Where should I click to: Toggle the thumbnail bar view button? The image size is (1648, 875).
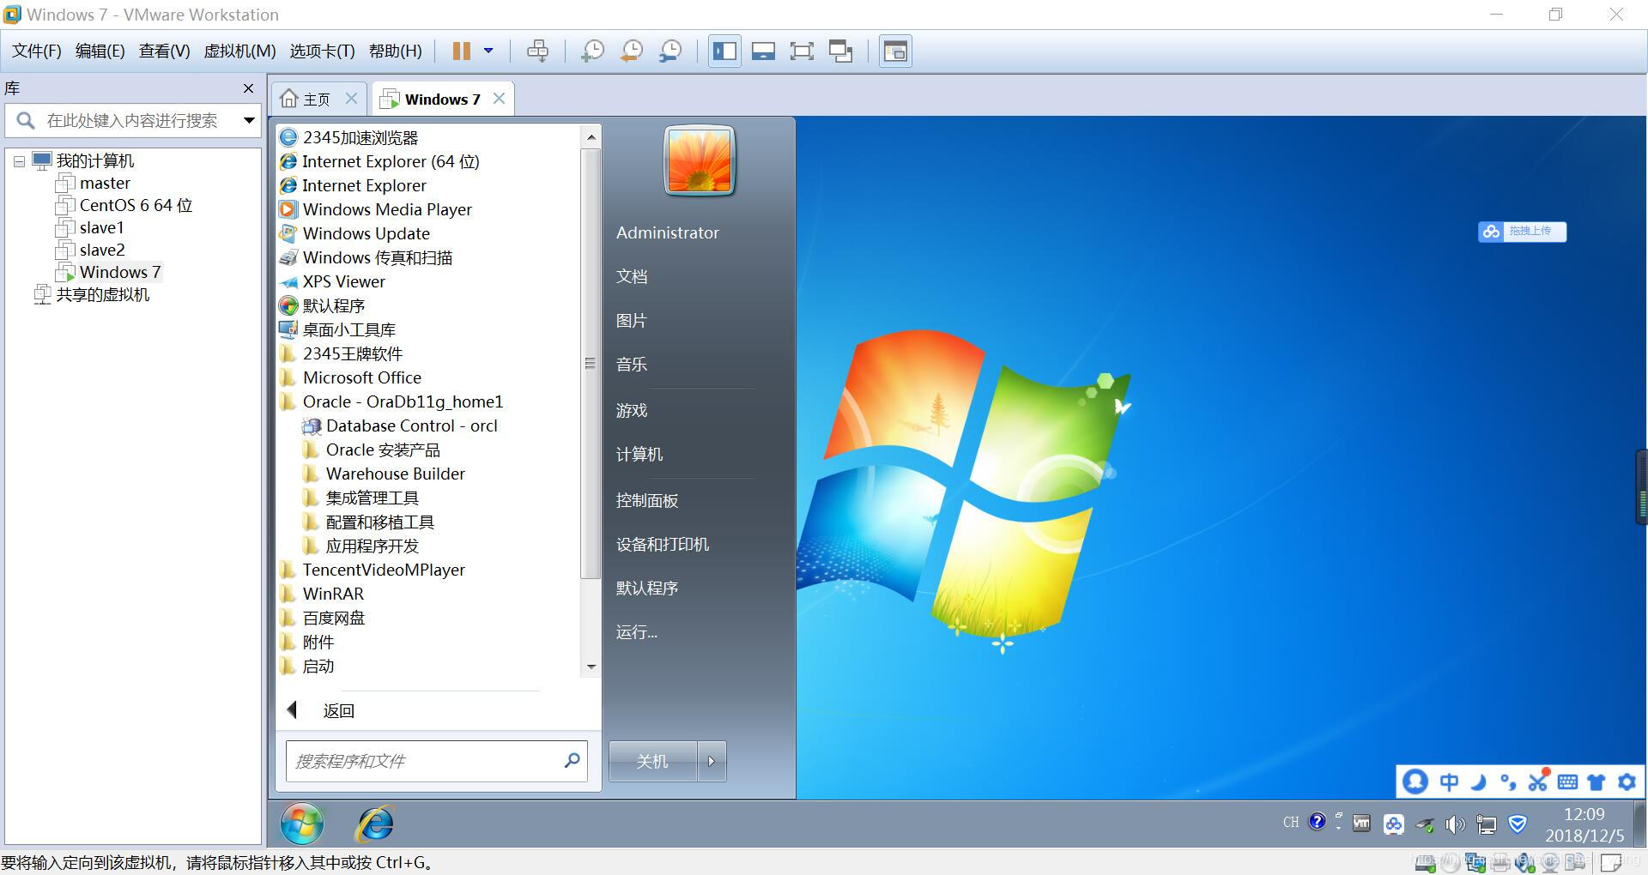[763, 51]
